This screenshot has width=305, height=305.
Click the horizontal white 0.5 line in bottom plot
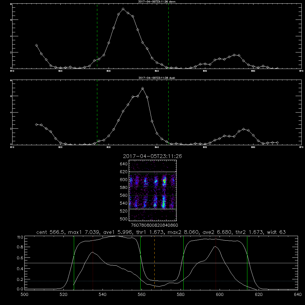click(x=161, y=263)
